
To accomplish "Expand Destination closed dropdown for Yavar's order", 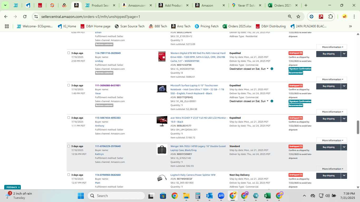I will click(x=249, y=101).
